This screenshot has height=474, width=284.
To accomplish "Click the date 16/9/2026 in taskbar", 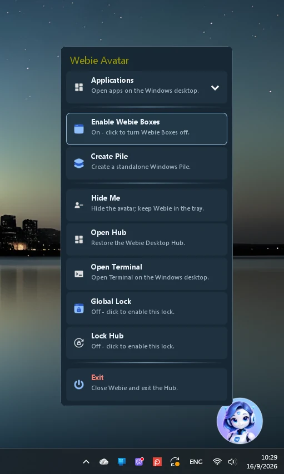I will click(x=262, y=466).
